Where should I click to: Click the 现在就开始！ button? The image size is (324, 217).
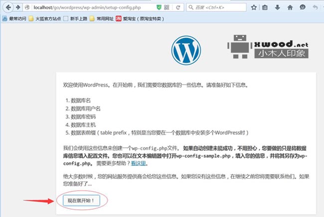point(81,201)
